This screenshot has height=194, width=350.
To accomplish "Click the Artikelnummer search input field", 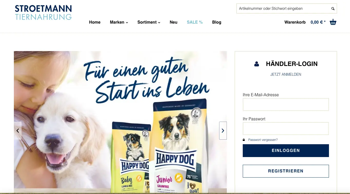I will (283, 8).
